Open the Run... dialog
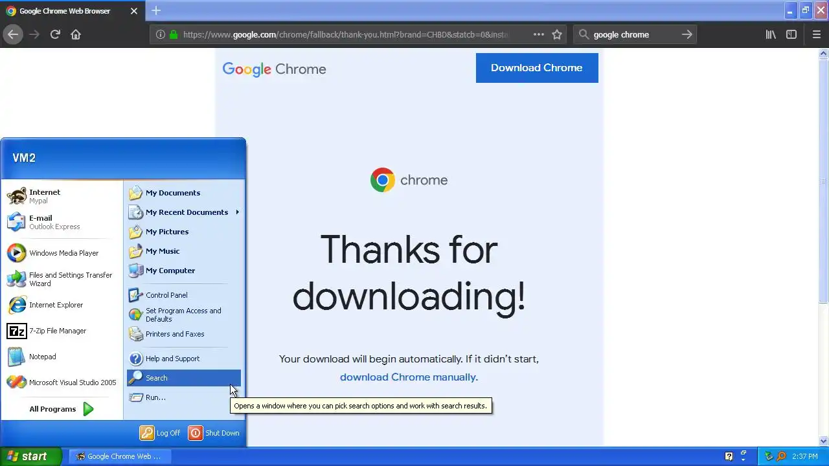 pyautogui.click(x=184, y=397)
